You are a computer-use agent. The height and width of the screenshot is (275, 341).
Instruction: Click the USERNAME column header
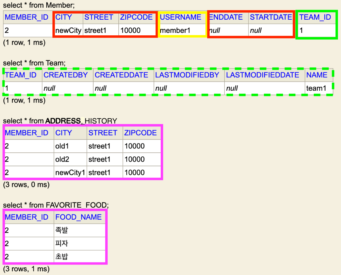(181, 17)
